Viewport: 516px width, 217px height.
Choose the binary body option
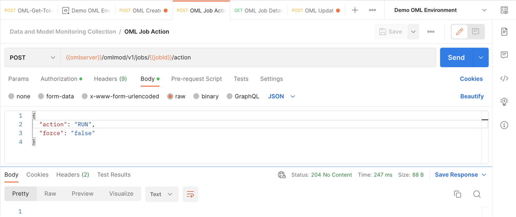pos(196,96)
